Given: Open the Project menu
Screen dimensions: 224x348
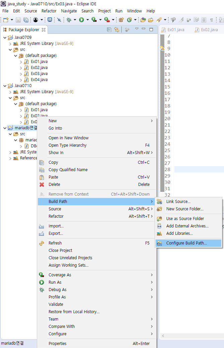Looking at the screenshot, I should (104, 11).
